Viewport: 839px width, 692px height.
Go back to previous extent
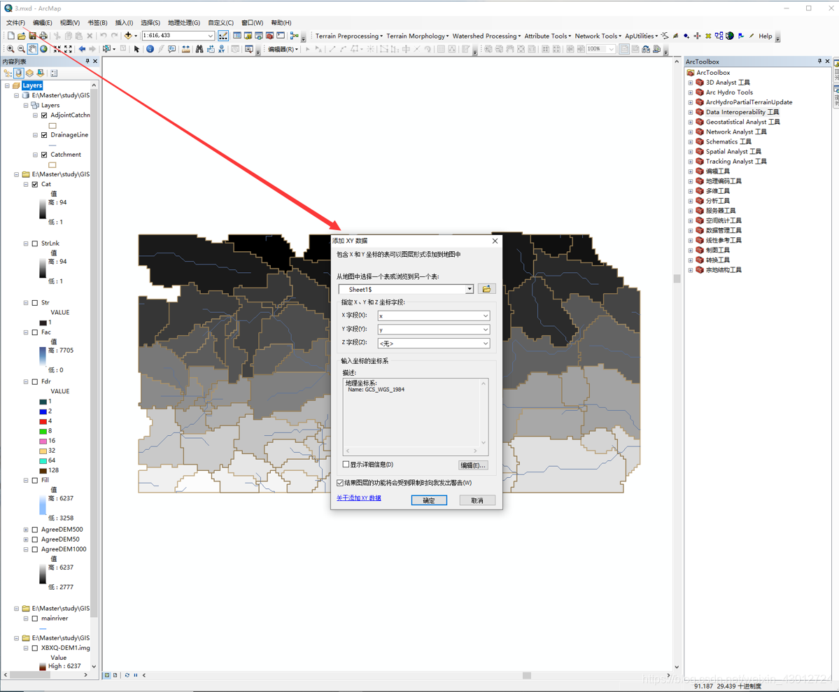pyautogui.click(x=82, y=49)
